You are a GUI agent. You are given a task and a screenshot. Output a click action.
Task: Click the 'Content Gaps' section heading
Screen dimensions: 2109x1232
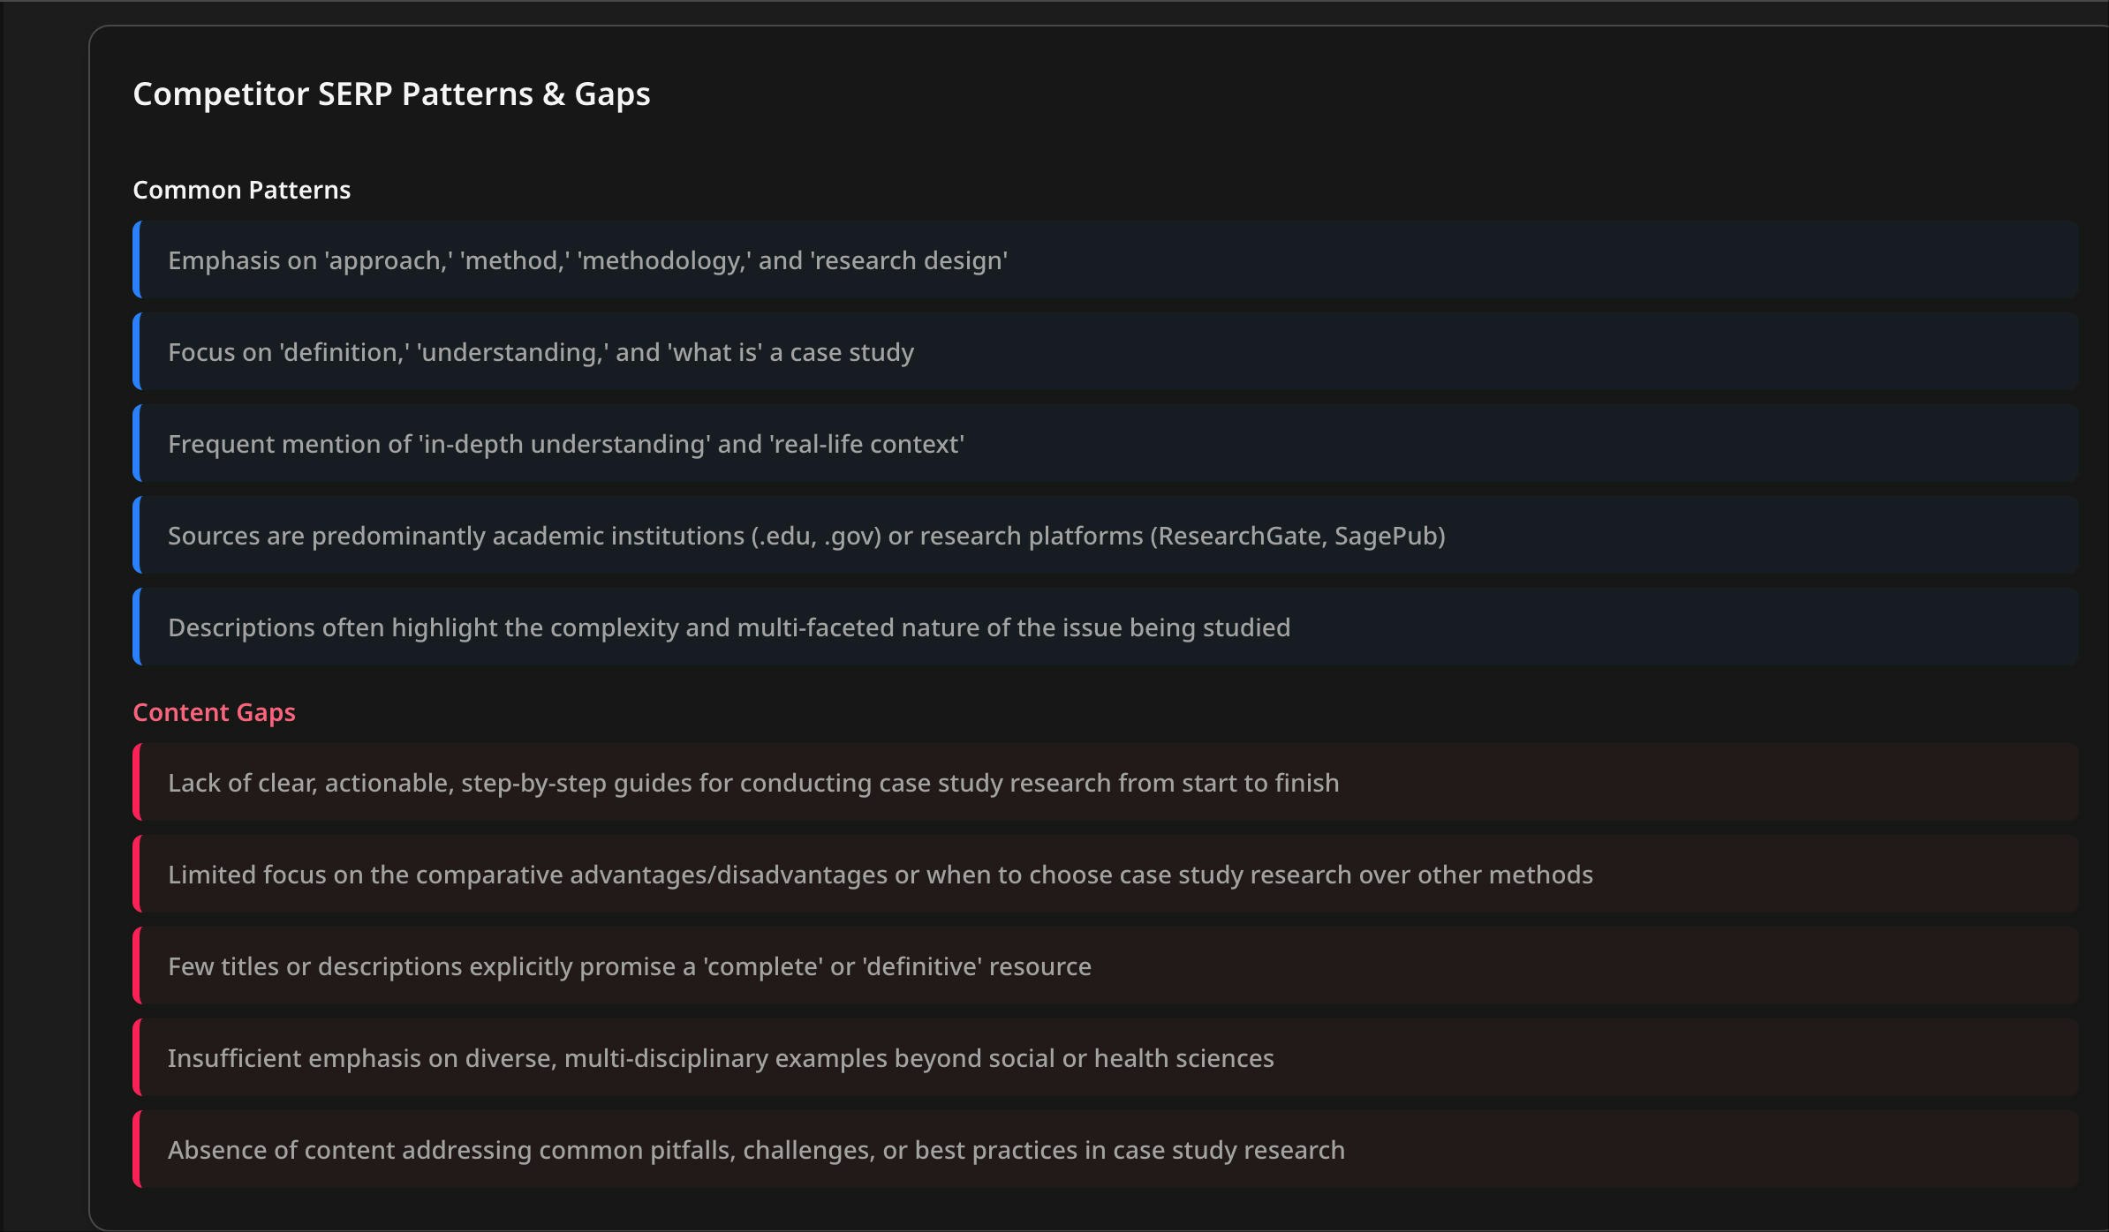pyautogui.click(x=214, y=712)
